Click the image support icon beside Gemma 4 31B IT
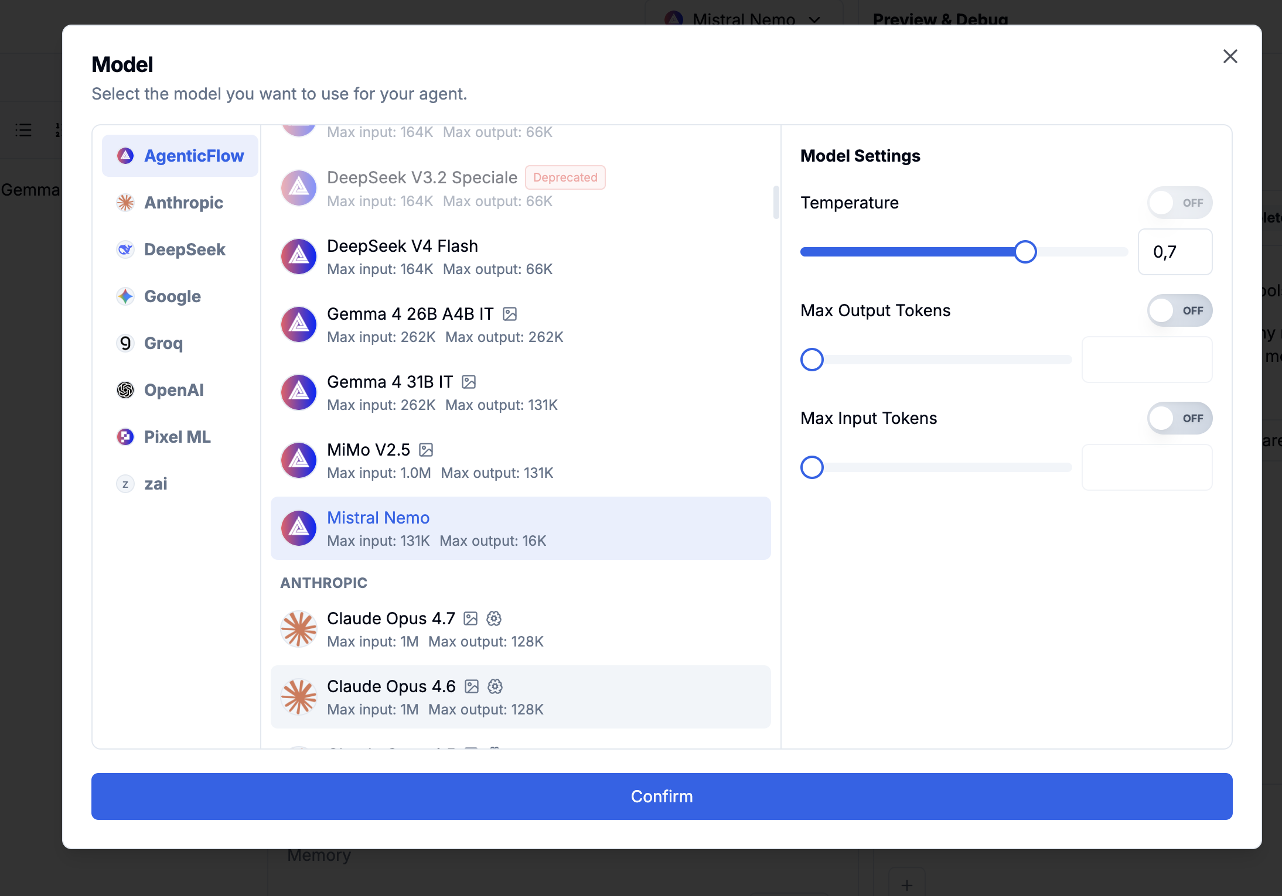 469,382
